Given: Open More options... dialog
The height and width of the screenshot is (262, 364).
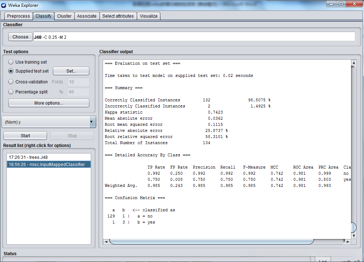Looking at the screenshot, I should pyautogui.click(x=49, y=103).
